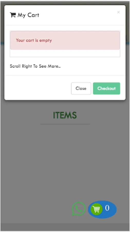Click the cart count number 0
Viewport: 130px width, 232px height.
point(107,208)
